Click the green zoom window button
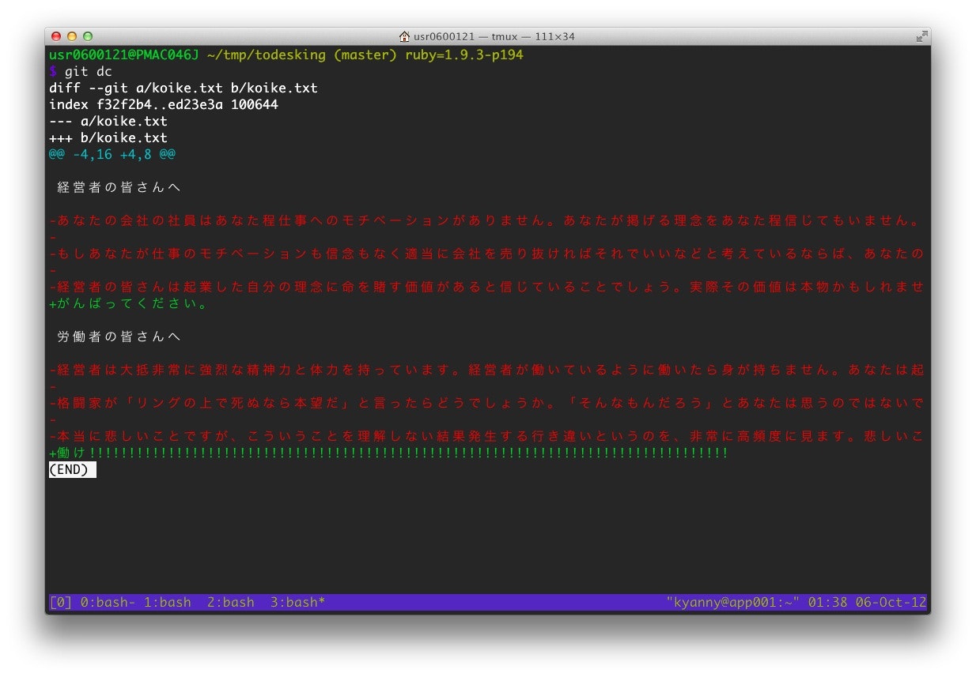Screen dimensions: 976x677 (x=88, y=36)
